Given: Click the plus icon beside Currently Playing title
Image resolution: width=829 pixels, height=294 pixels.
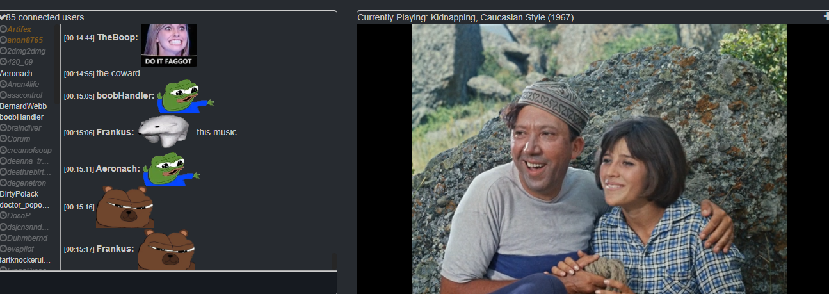Looking at the screenshot, I should point(826,17).
